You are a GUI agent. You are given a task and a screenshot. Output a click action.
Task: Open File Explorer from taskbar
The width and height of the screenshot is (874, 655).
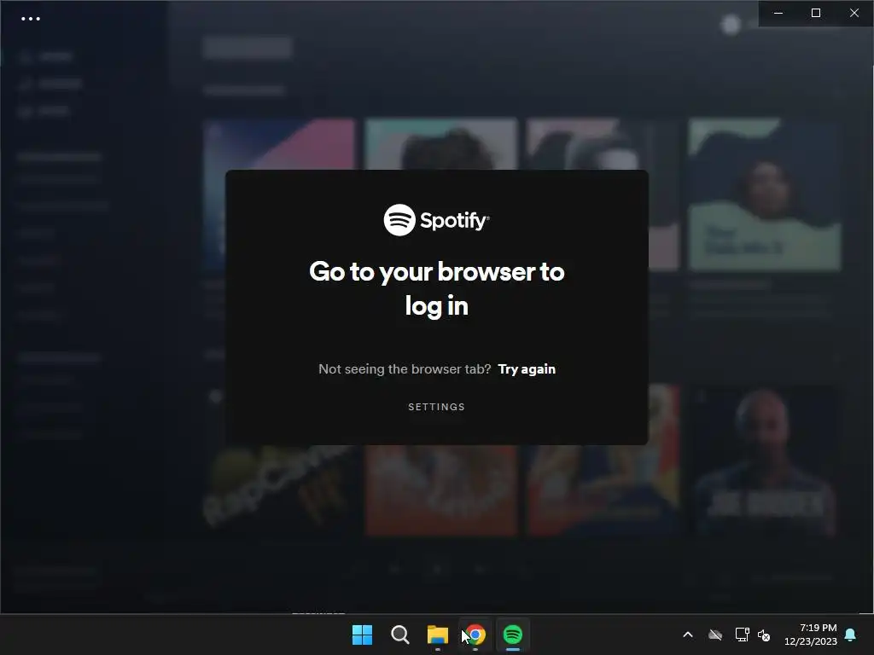click(x=438, y=635)
